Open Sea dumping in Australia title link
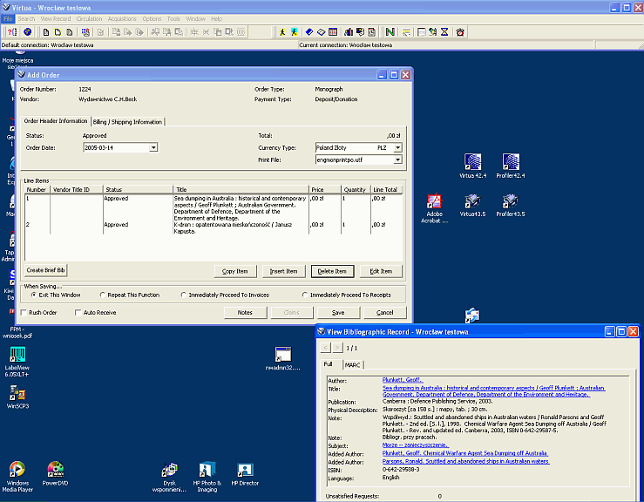 click(x=494, y=391)
